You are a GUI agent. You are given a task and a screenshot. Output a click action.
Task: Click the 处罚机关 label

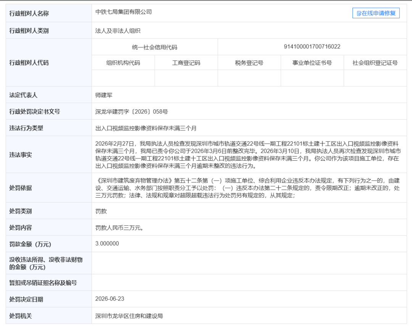(x=21, y=316)
